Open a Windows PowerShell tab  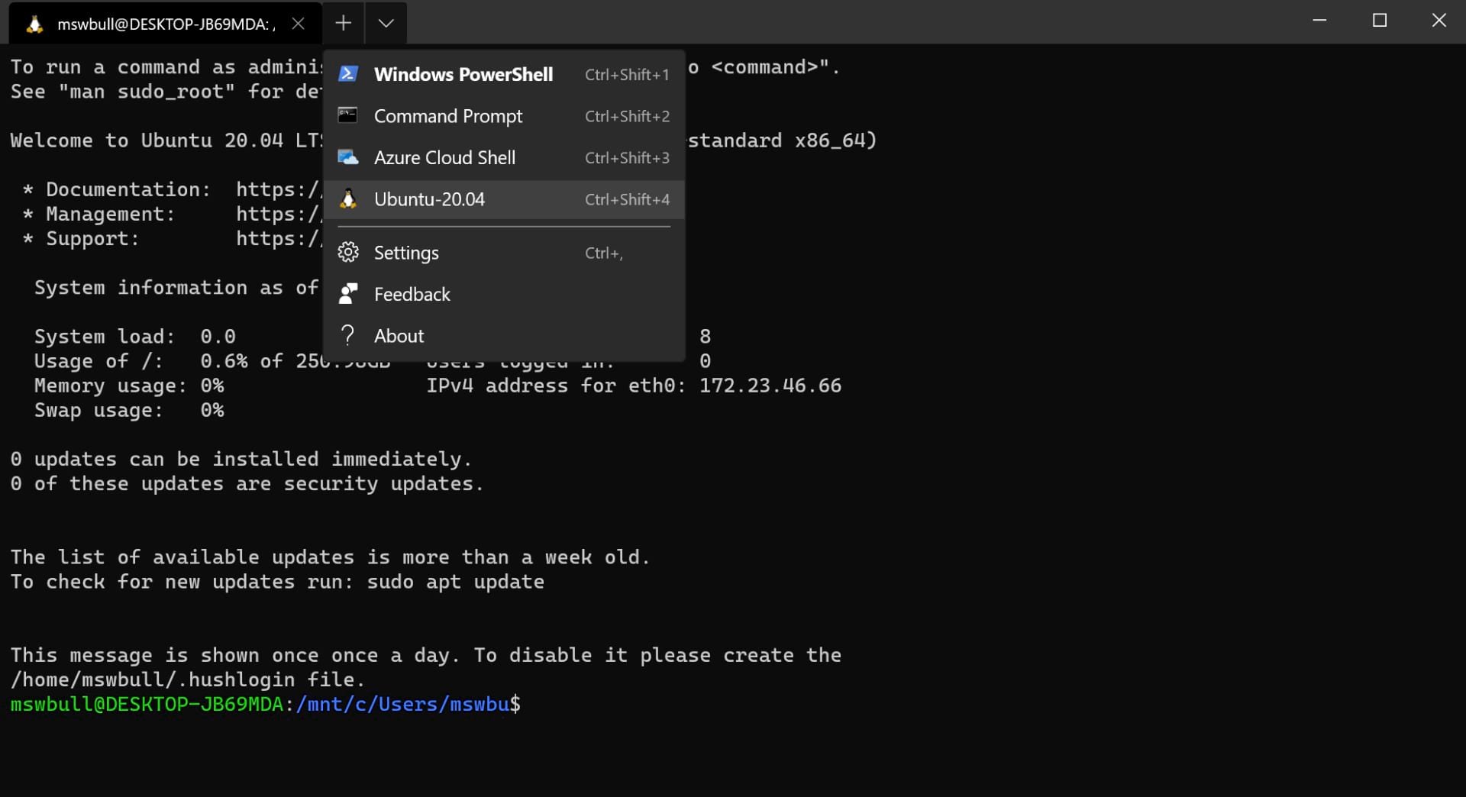click(x=504, y=74)
